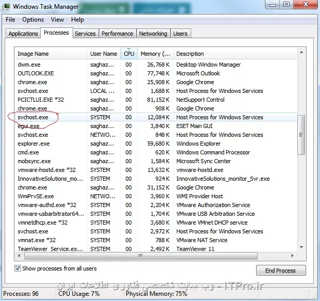Select the OUTLOOK.EXE process
The image size is (320, 301).
click(x=156, y=73)
